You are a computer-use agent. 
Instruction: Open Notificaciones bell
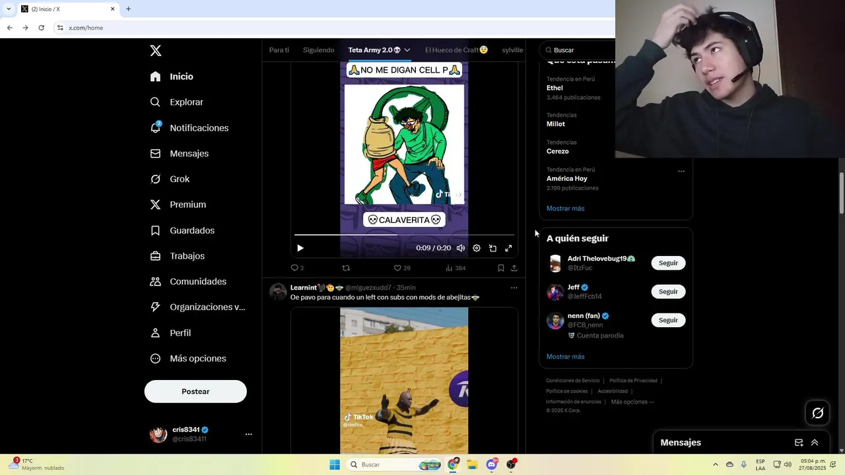click(x=189, y=128)
